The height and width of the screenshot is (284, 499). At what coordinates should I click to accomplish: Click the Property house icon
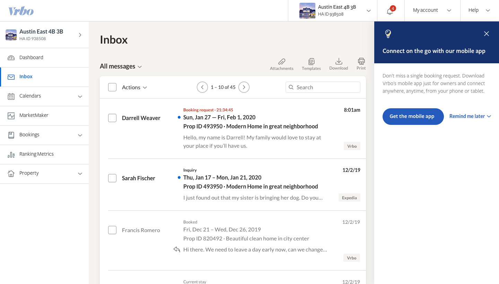(x=11, y=173)
